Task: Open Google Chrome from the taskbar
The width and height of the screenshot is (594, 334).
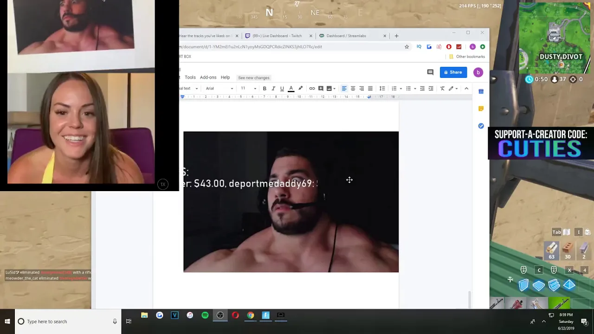Action: pyautogui.click(x=251, y=315)
